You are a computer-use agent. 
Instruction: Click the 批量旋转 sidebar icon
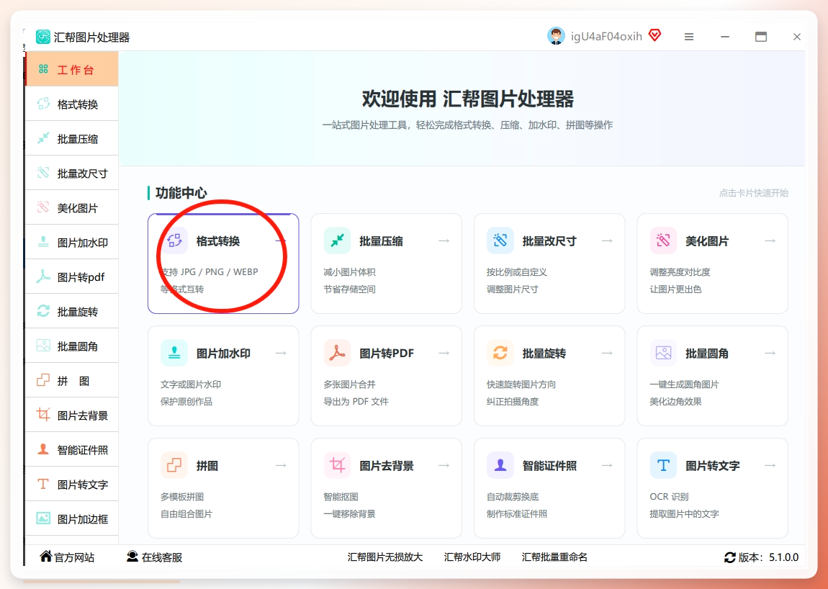pyautogui.click(x=43, y=311)
